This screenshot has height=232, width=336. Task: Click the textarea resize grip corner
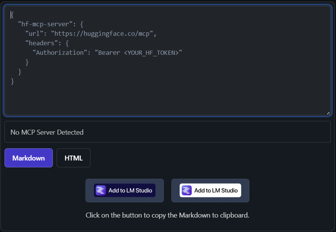(x=328, y=113)
